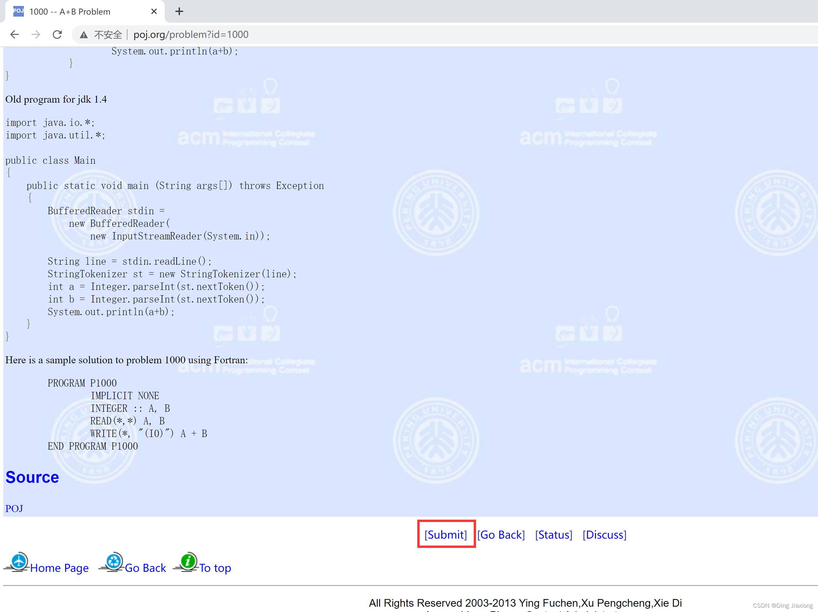The height and width of the screenshot is (612, 818).
Task: Click the Home Page text link
Action: click(59, 568)
